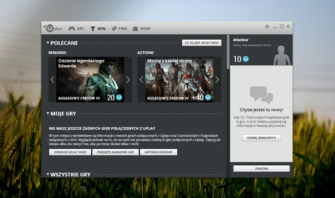The height and width of the screenshot is (198, 335).
Task: Click ASSASSIN'S CREED® IV label on reward
Action: [x=79, y=98]
